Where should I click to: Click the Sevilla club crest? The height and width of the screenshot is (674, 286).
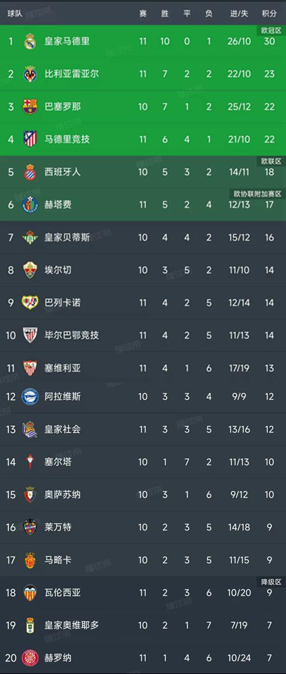pyautogui.click(x=30, y=368)
